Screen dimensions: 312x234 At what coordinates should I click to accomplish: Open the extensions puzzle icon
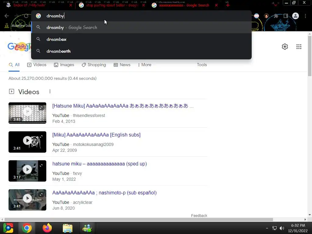(x=276, y=16)
